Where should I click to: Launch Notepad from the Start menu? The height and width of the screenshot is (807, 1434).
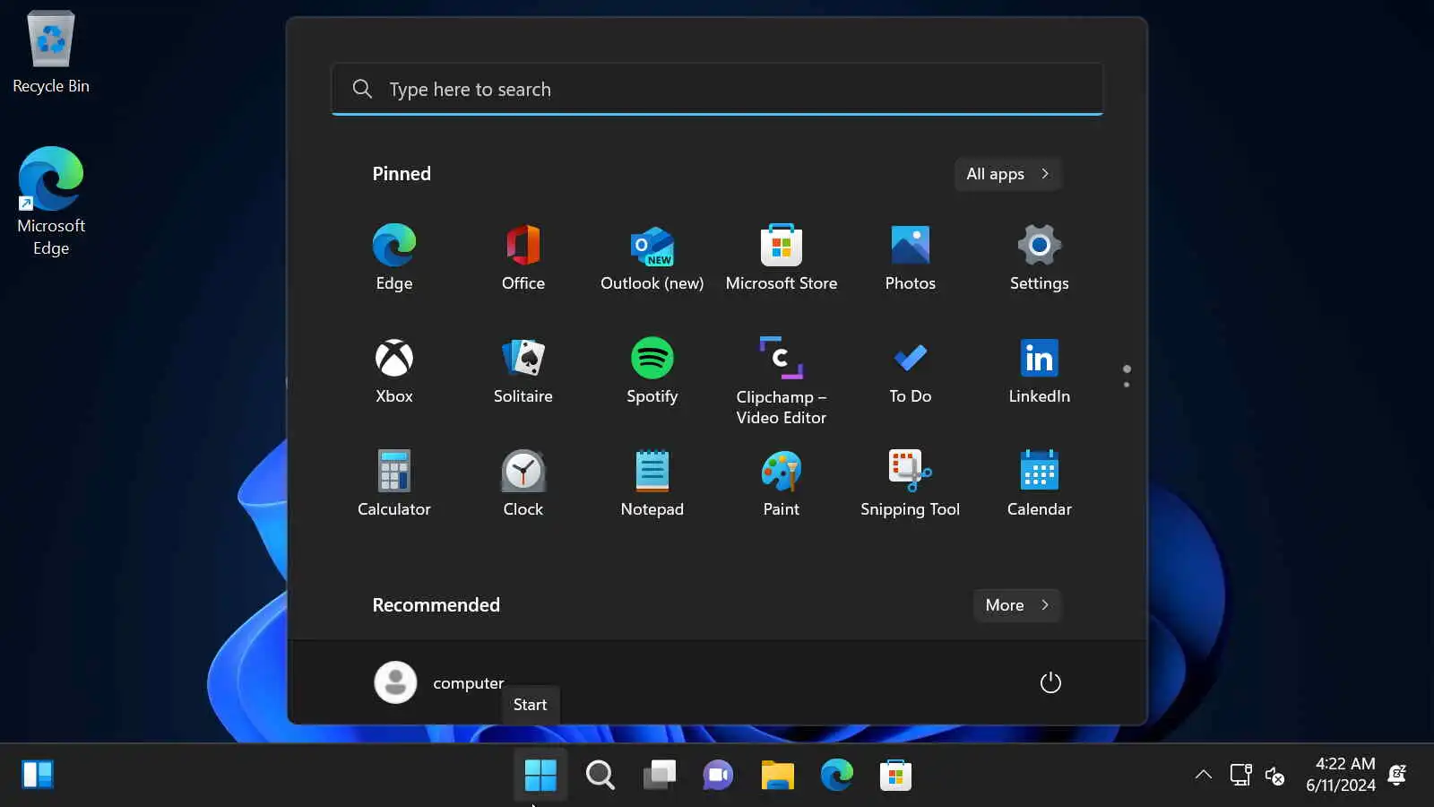click(x=652, y=483)
